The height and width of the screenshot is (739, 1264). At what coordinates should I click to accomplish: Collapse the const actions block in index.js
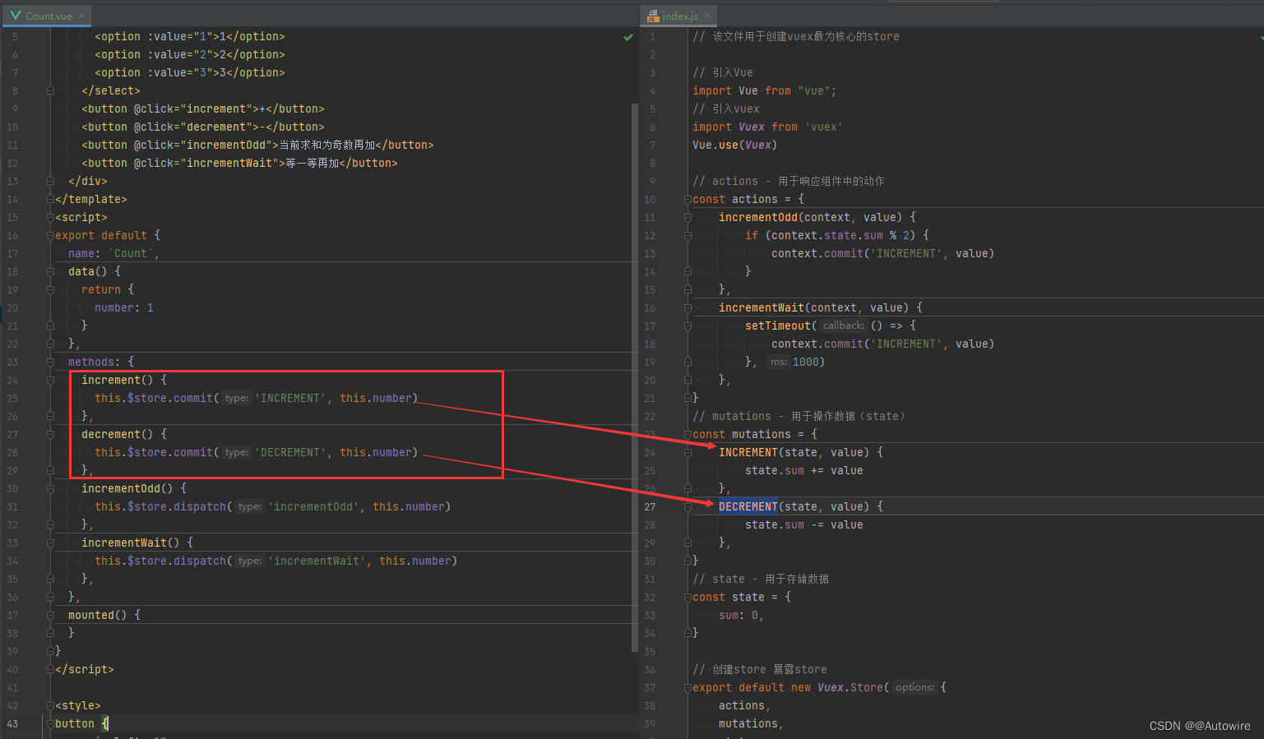[x=688, y=199]
